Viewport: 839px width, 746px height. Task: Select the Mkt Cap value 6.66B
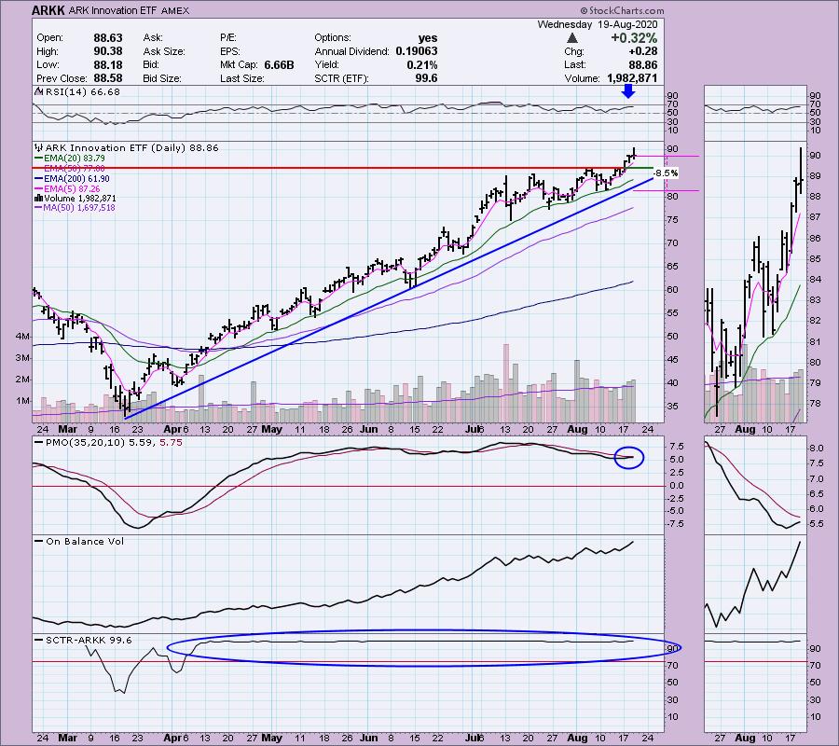[280, 64]
